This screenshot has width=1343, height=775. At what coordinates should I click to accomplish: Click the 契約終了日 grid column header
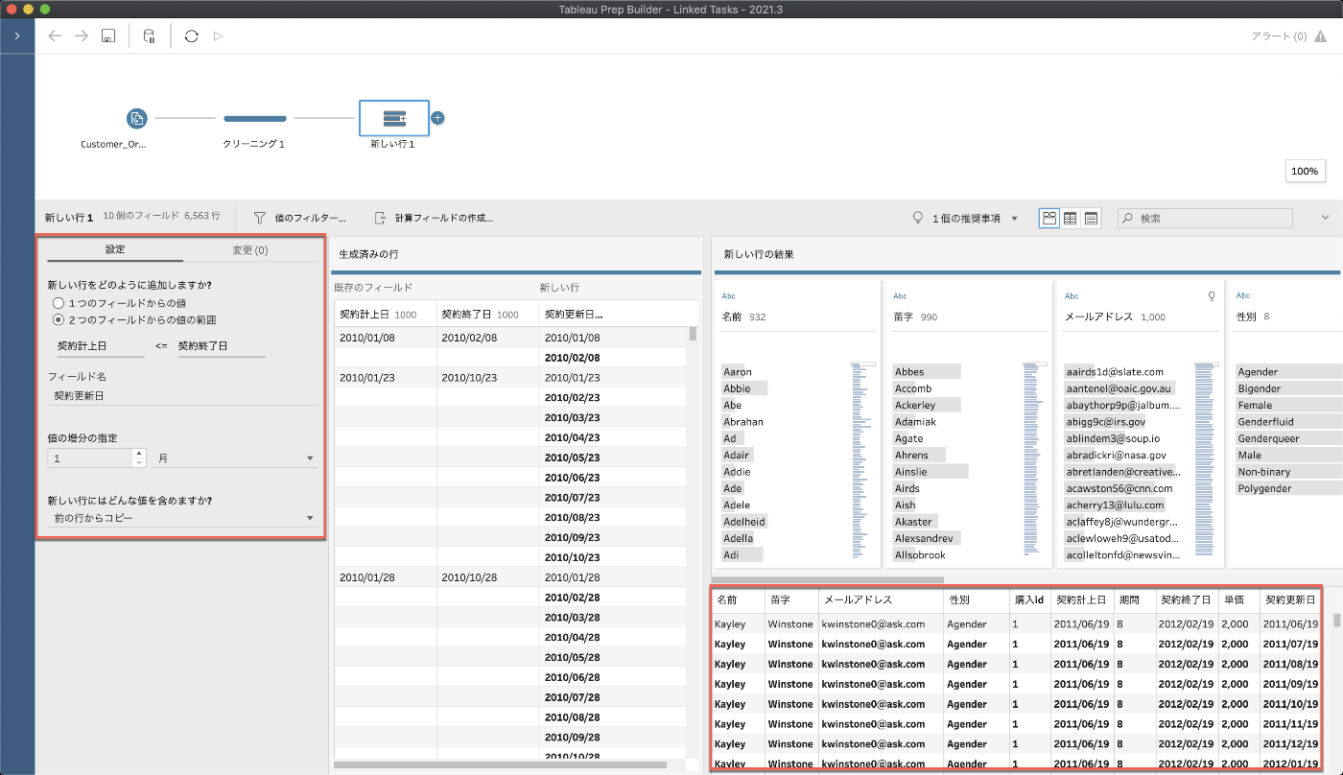(x=1187, y=599)
